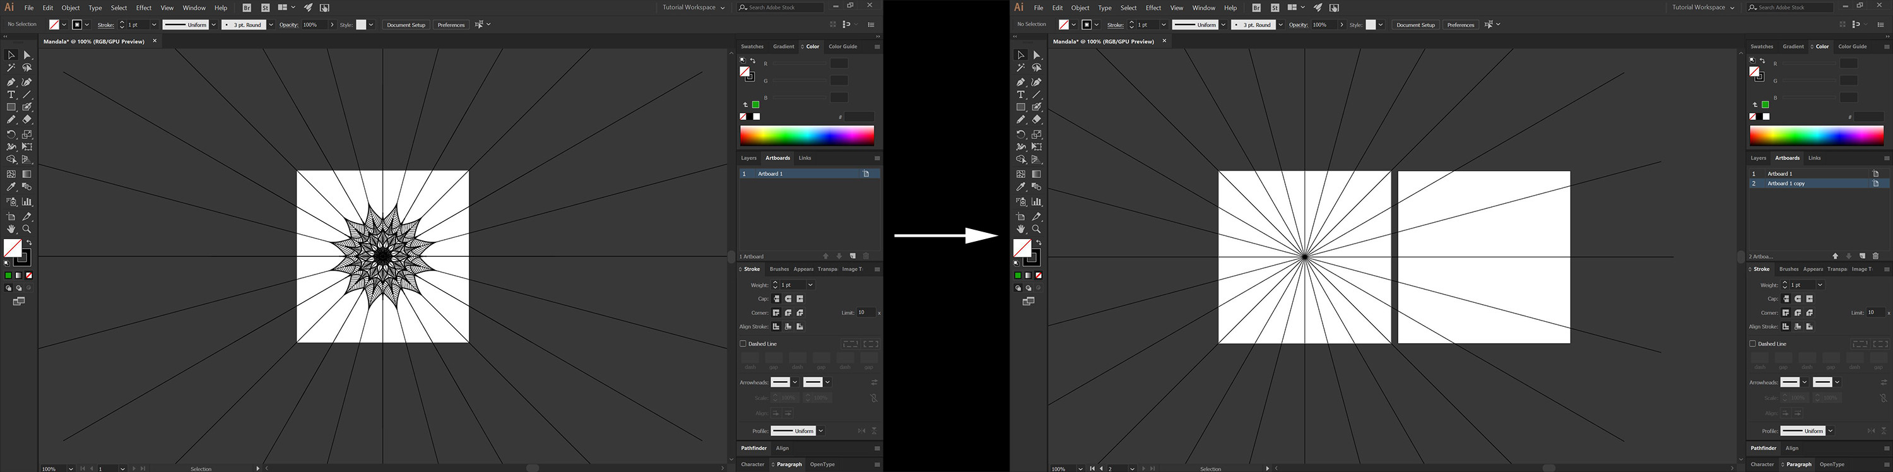Create a new artboard in the left Artboards panel
Viewport: 1893px width, 472px height.
pos(852,256)
